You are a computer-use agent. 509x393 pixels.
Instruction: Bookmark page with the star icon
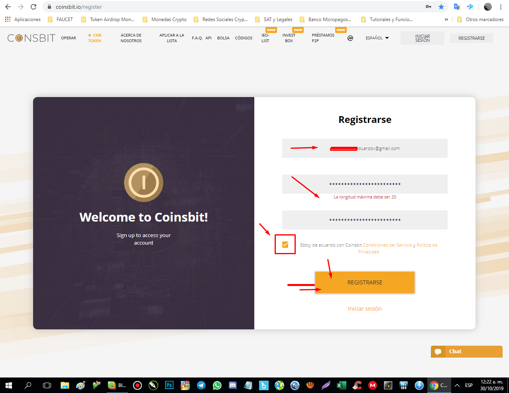(441, 7)
